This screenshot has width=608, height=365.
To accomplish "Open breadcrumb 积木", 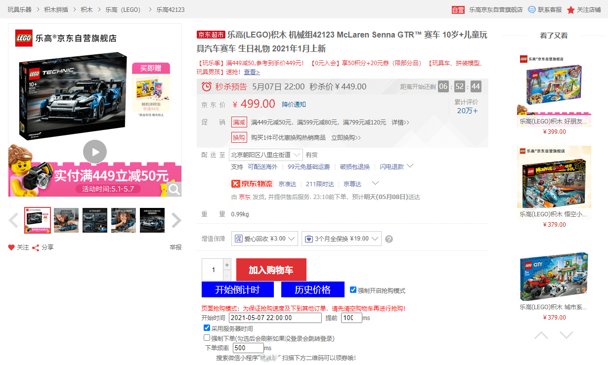I will pyautogui.click(x=87, y=9).
